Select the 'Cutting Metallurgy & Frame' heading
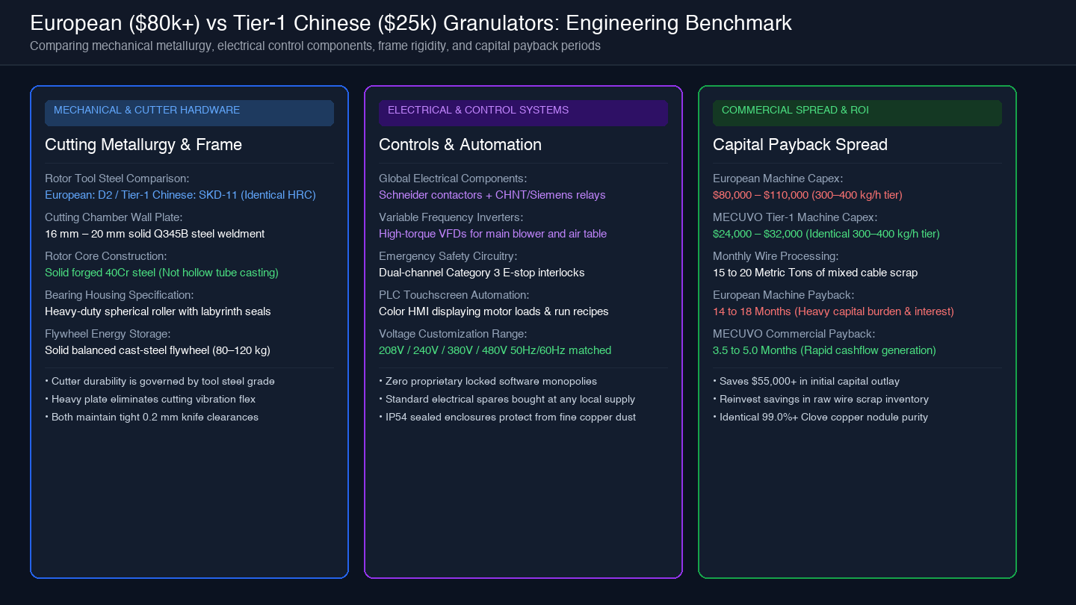 (143, 145)
